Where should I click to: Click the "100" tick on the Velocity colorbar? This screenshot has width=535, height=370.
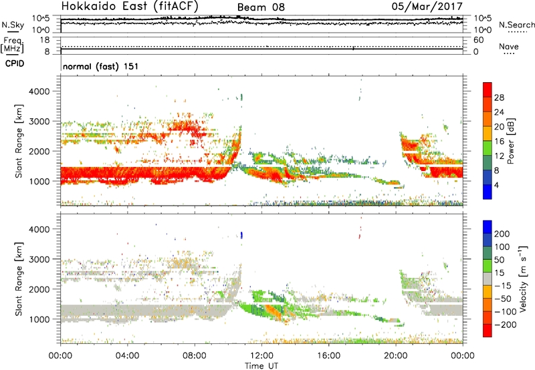click(502, 246)
